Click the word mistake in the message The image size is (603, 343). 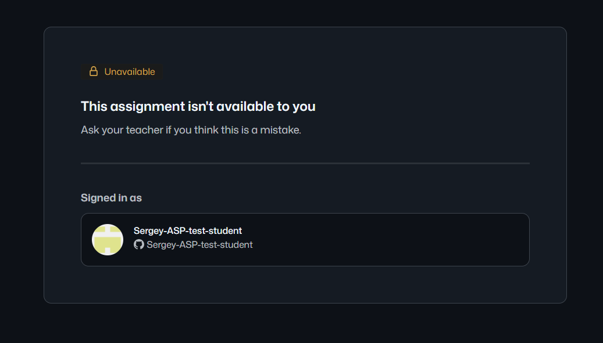pyautogui.click(x=280, y=130)
